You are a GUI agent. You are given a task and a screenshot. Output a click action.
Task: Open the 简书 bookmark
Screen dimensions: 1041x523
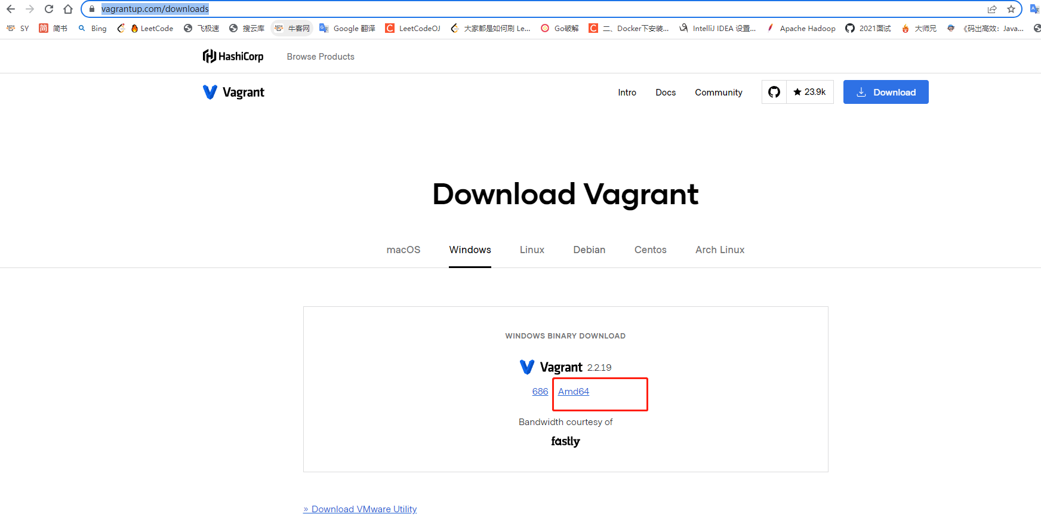coord(53,28)
